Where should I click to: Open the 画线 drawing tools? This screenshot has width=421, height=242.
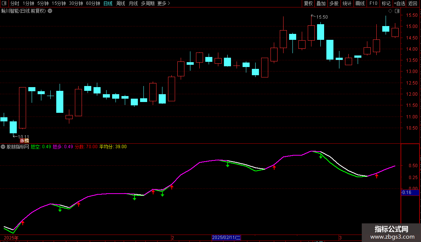[360, 3]
